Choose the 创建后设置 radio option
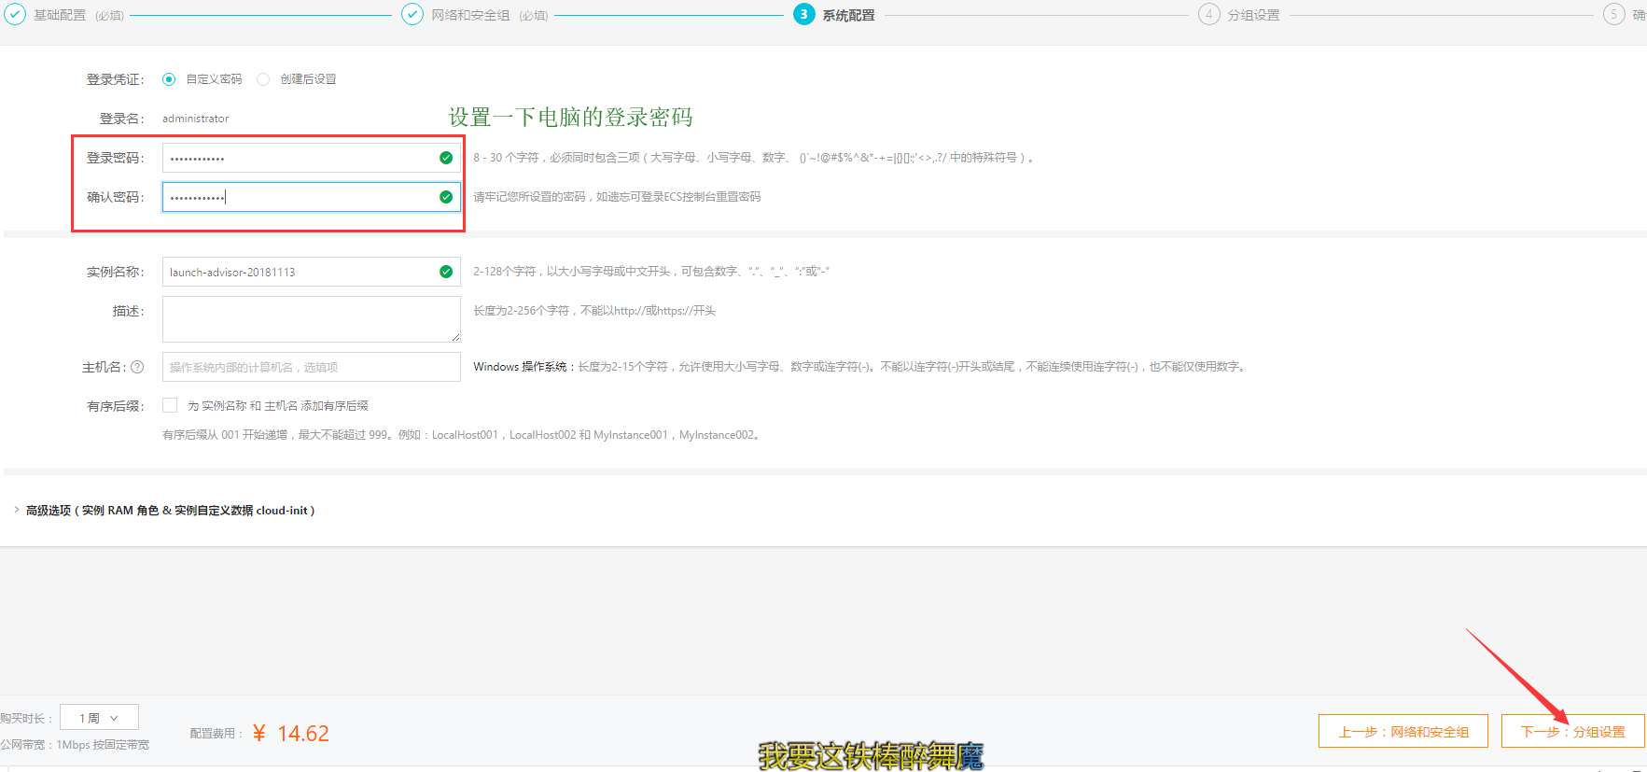1647x772 pixels. pos(263,79)
